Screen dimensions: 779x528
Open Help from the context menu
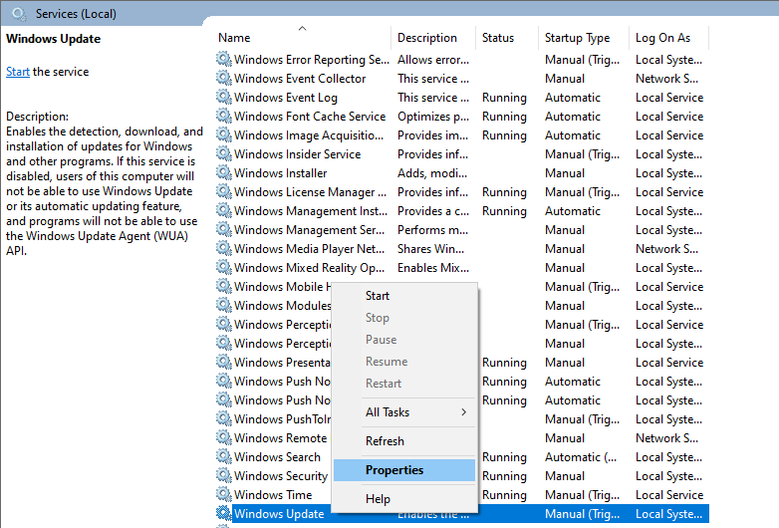point(378,499)
